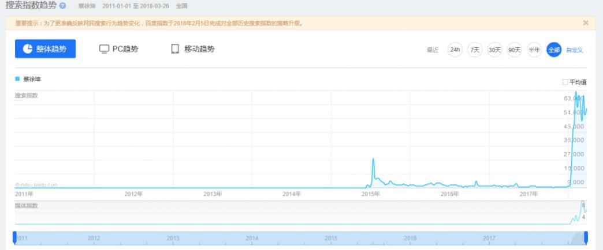
Task: Click the pie chart icon in 整体趋势
Action: [28, 49]
